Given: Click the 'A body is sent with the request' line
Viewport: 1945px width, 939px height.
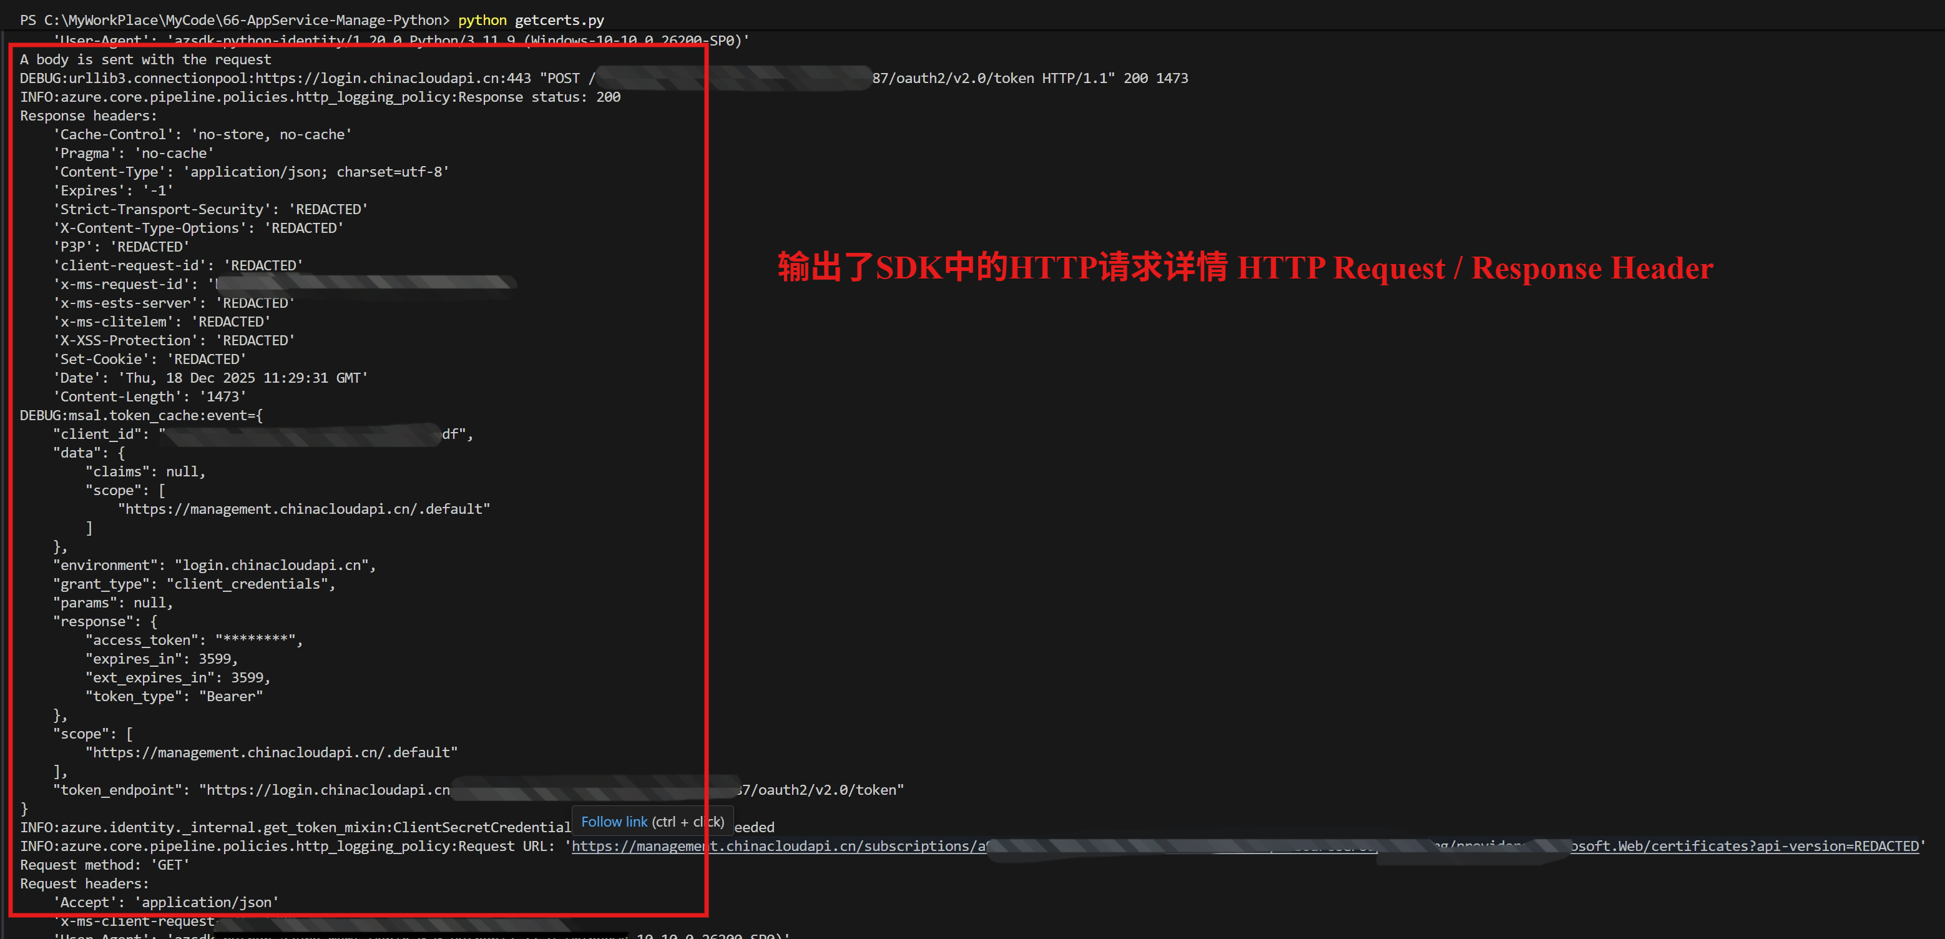Looking at the screenshot, I should (145, 60).
